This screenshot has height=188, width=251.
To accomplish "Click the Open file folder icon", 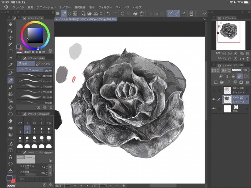I will [89, 14].
